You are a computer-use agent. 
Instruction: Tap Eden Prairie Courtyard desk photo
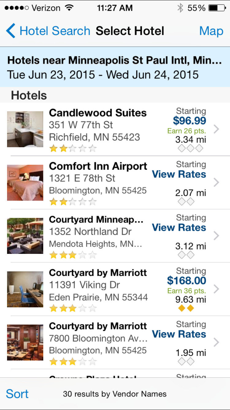click(x=25, y=289)
